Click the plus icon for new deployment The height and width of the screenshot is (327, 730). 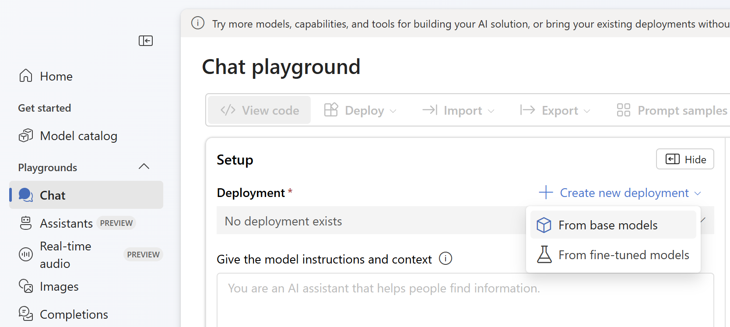pos(546,193)
